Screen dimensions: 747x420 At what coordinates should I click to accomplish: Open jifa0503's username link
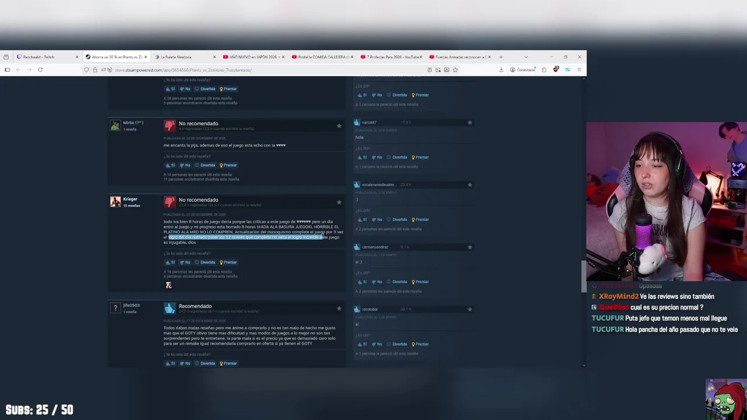coord(131,306)
